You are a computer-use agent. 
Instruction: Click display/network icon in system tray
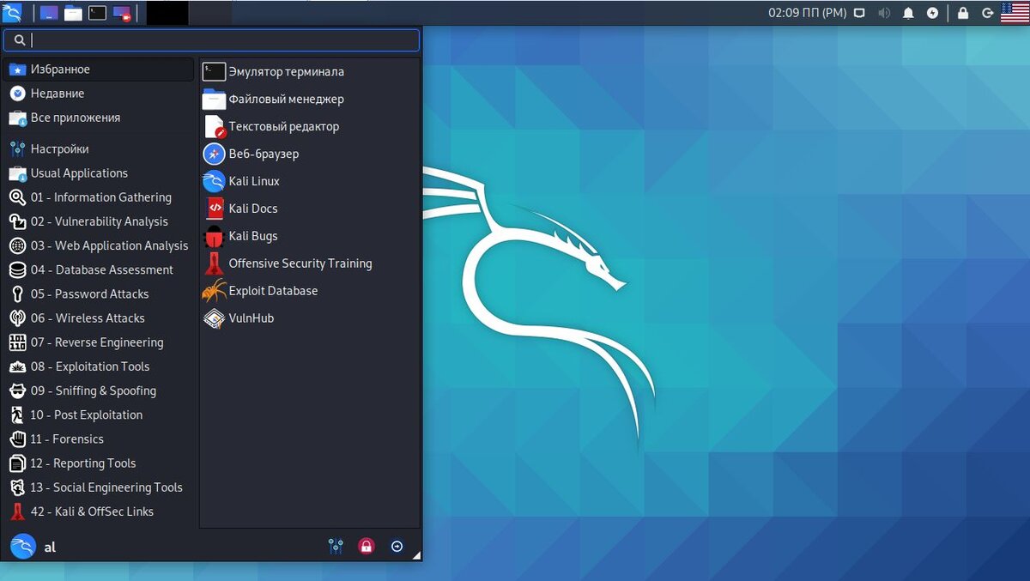859,13
